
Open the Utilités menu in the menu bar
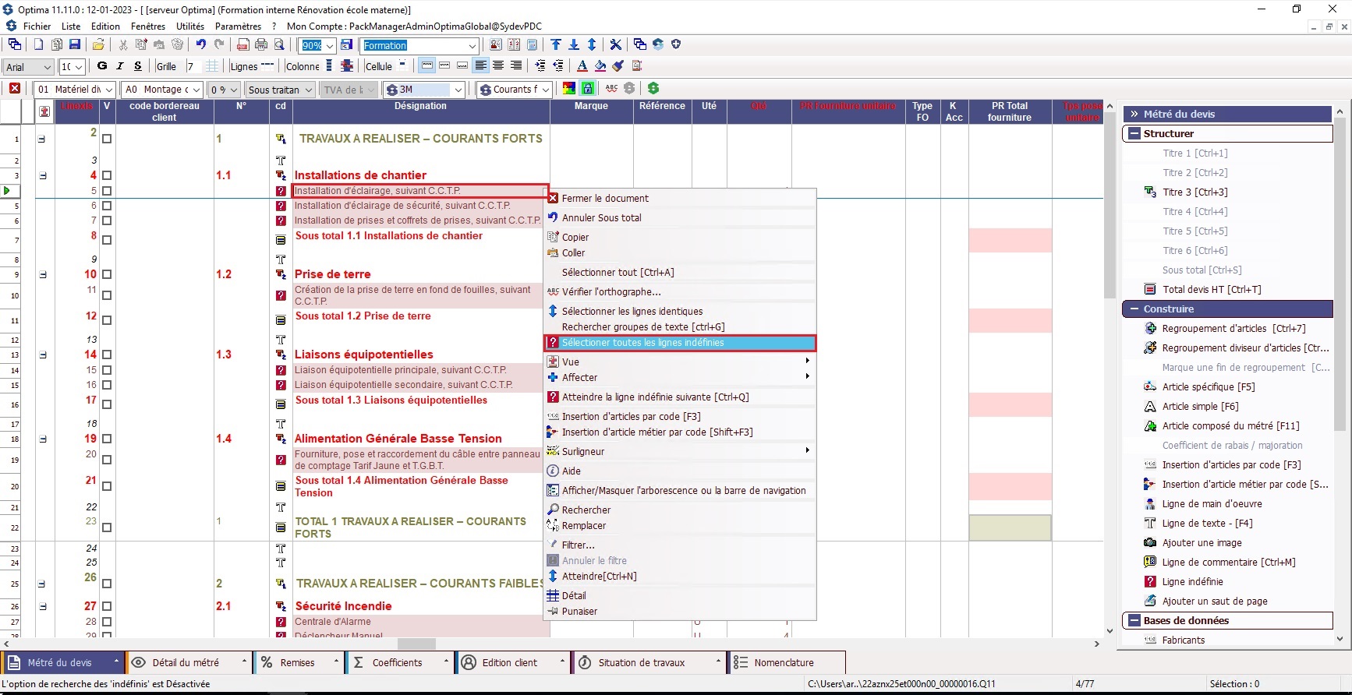point(190,26)
